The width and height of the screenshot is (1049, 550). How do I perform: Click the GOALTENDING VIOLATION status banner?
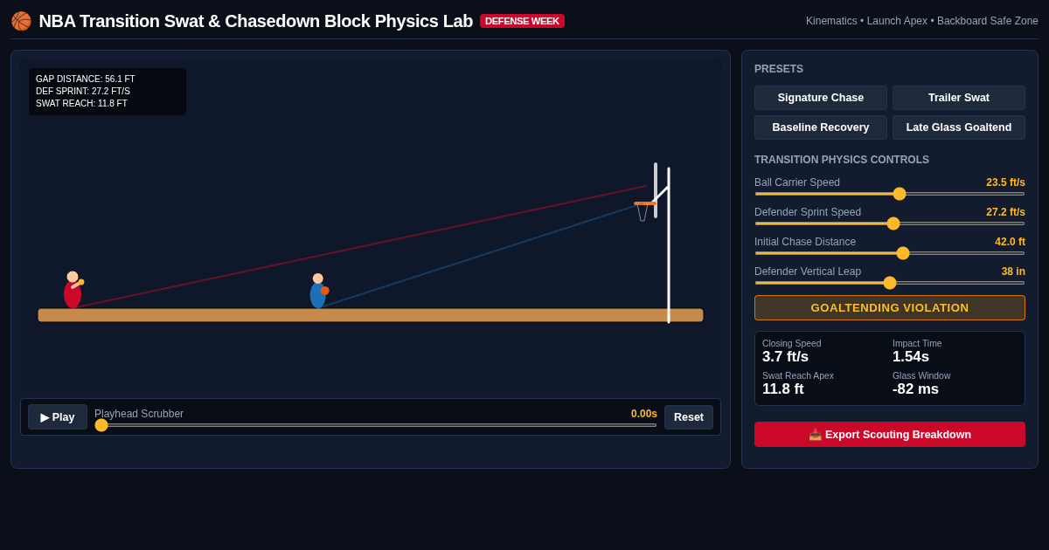(x=890, y=308)
